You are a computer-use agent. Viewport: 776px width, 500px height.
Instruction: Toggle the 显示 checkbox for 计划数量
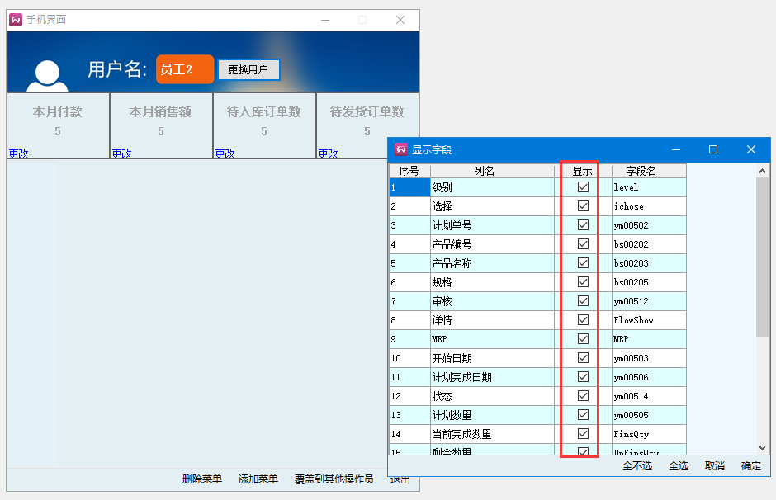tap(583, 415)
